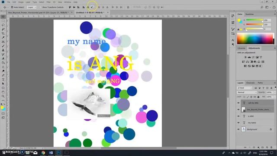
Task: Switch to See_Beyond_Poster_Horizontal document tab
Action: 39,13
